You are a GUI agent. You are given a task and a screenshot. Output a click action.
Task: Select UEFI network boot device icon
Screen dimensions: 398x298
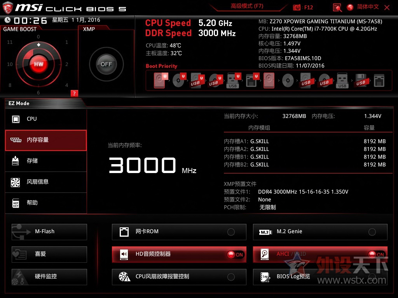(252, 80)
